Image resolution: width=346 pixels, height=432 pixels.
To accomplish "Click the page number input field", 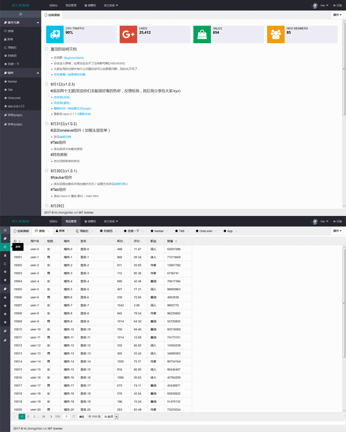I will click(x=66, y=416).
